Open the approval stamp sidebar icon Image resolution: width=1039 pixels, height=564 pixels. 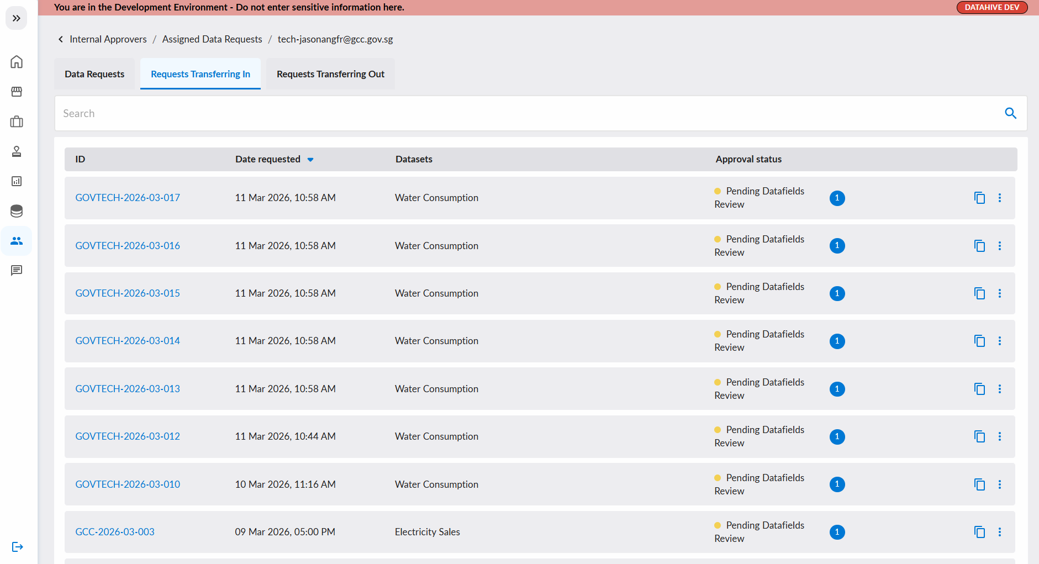[x=17, y=151]
